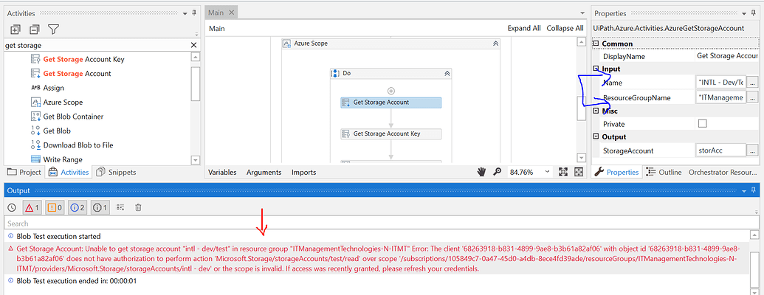This screenshot has width=764, height=295.
Task: Click the Name input value field
Action: coord(720,83)
